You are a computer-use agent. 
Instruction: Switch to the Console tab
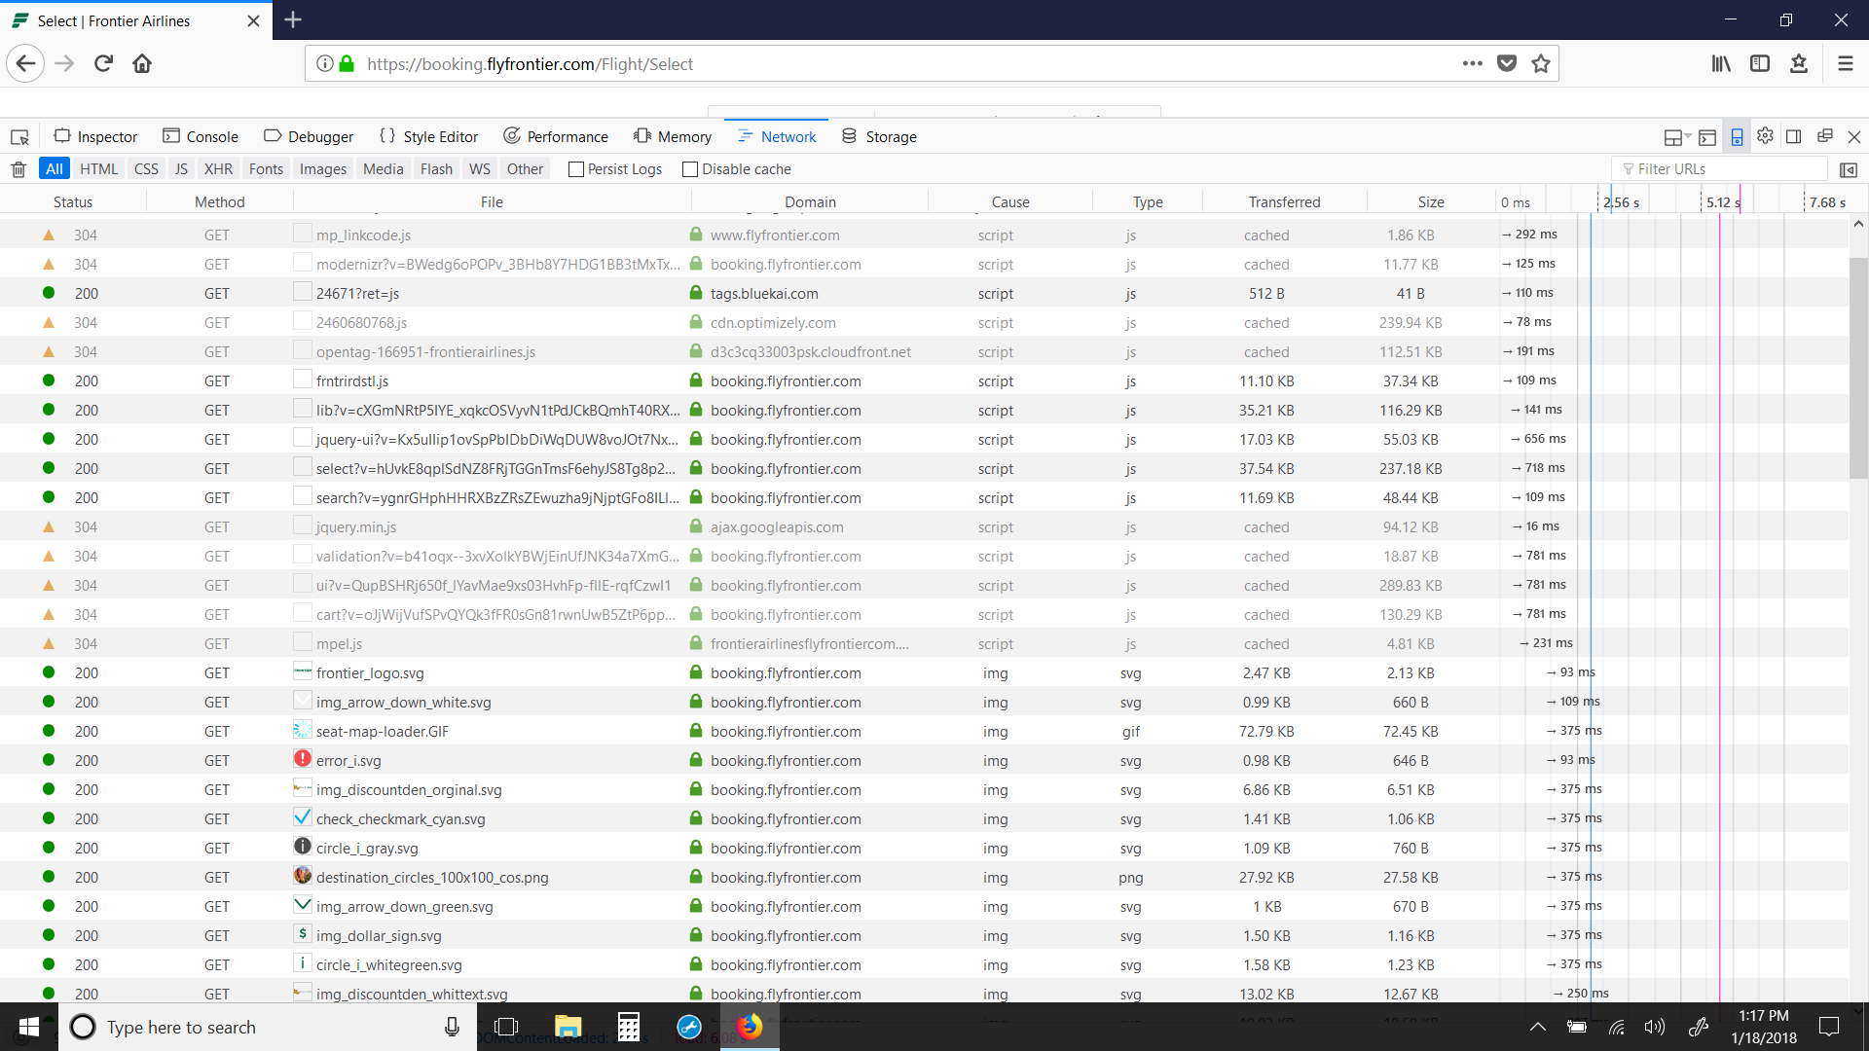tap(201, 137)
